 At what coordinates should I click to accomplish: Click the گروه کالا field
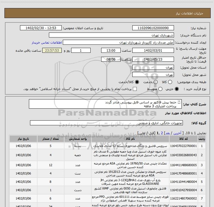pos(106,123)
